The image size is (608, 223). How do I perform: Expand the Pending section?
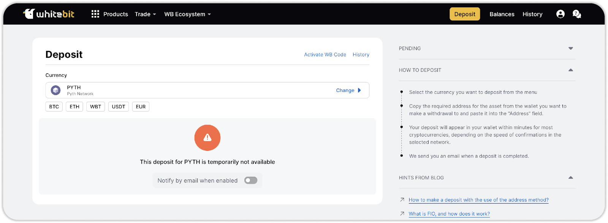point(571,48)
